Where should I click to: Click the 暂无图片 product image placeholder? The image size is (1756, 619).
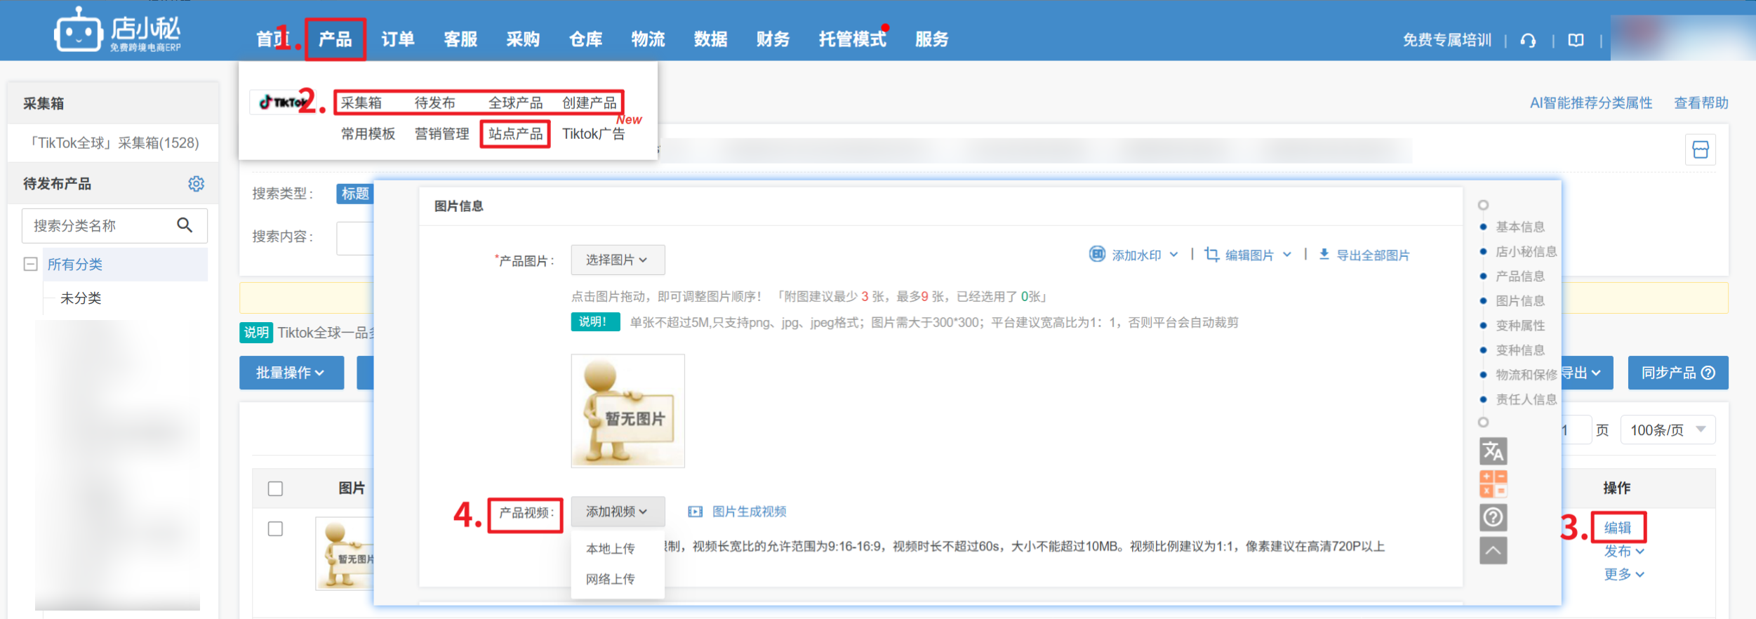pos(627,411)
